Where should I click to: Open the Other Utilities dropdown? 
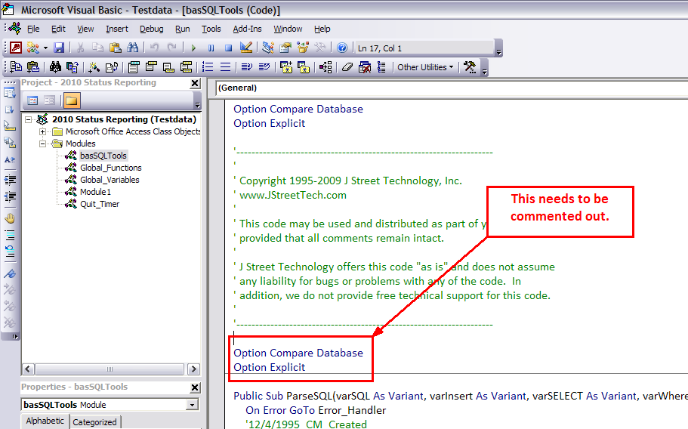(426, 67)
